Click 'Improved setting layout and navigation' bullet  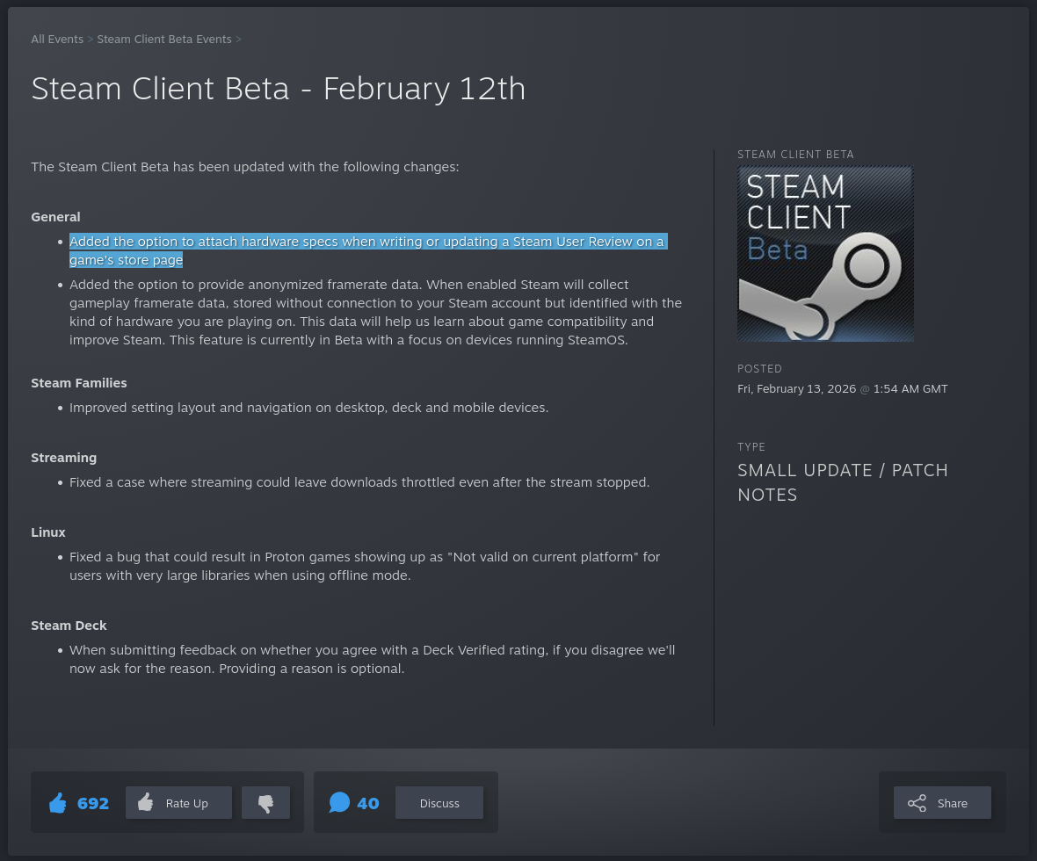308,408
